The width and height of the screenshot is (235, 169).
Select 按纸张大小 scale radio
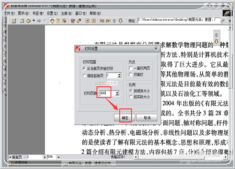tap(131, 91)
